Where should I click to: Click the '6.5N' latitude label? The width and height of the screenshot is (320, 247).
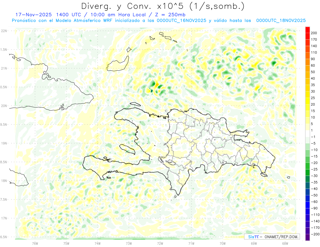[x=3, y=237]
